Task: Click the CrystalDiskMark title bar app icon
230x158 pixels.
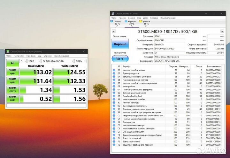Action: click(8, 52)
